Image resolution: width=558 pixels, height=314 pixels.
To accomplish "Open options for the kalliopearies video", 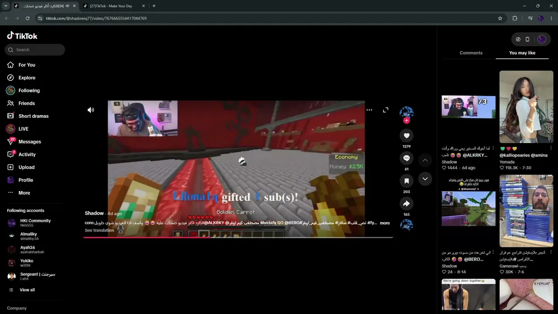I will 551,148.
